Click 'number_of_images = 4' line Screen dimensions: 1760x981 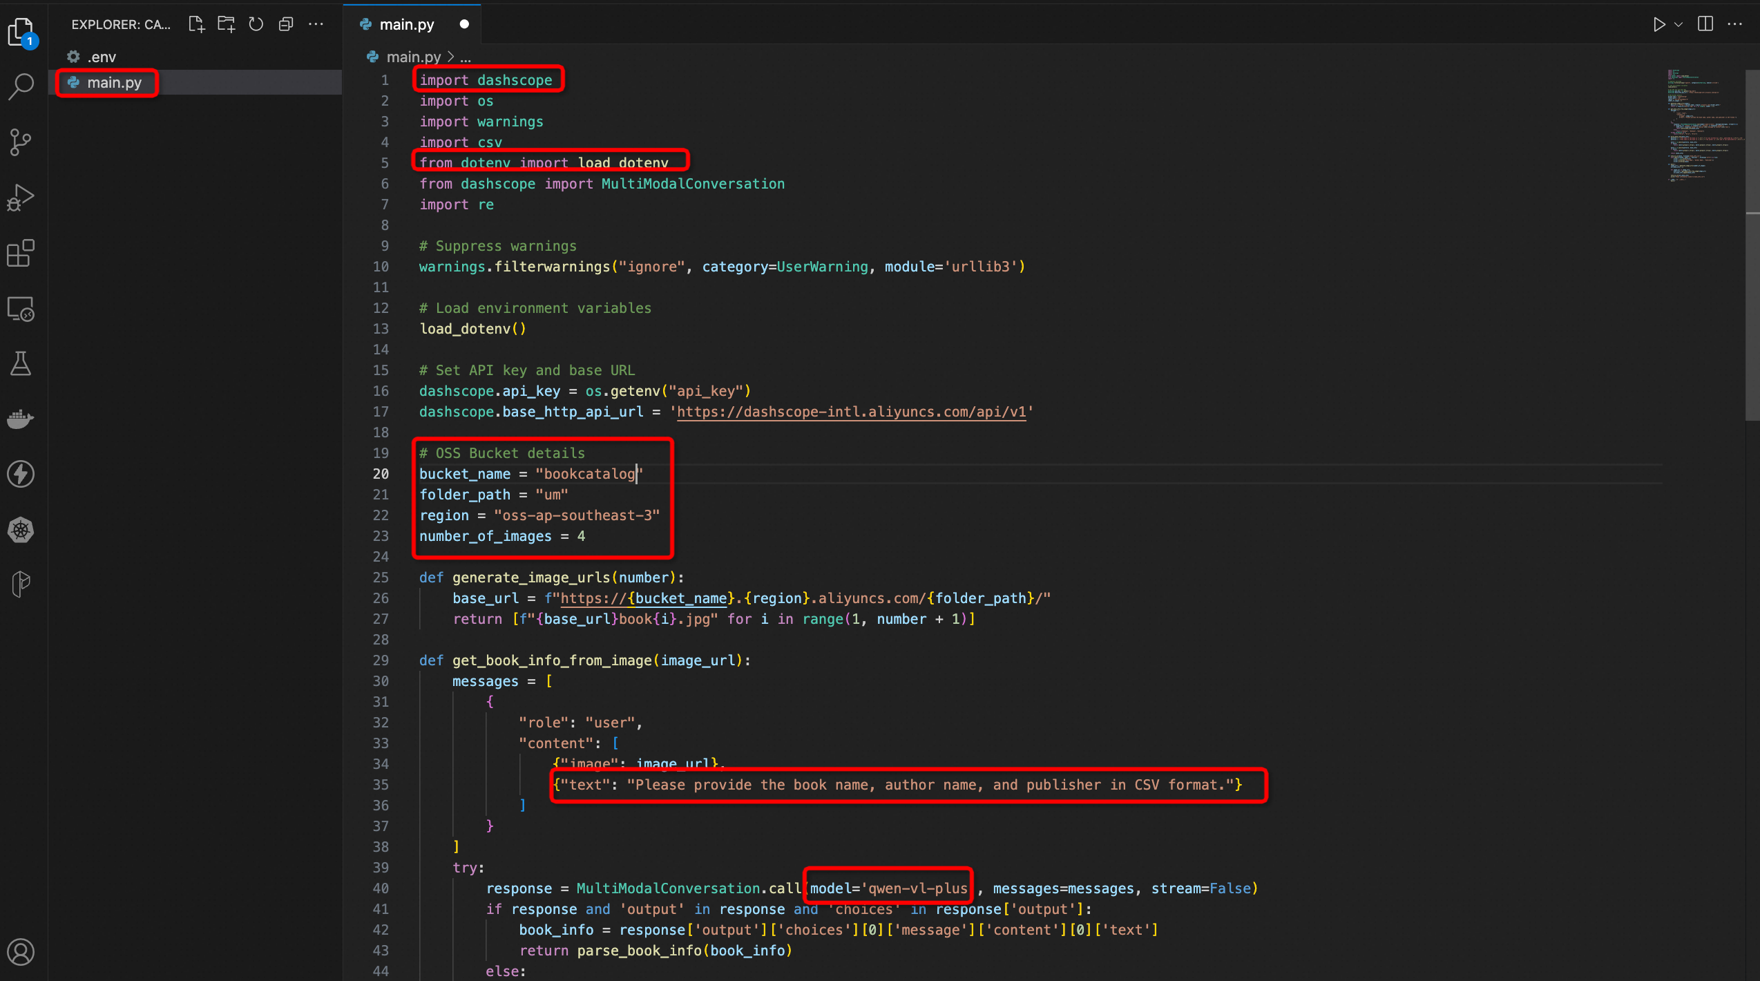click(x=502, y=536)
